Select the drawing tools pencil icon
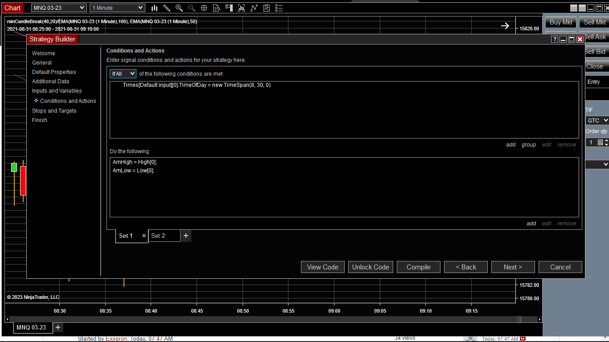 point(167,8)
